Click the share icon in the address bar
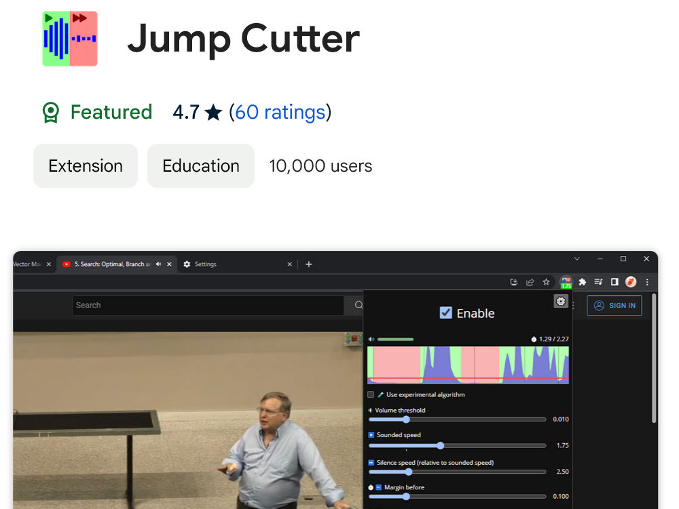 [x=530, y=282]
